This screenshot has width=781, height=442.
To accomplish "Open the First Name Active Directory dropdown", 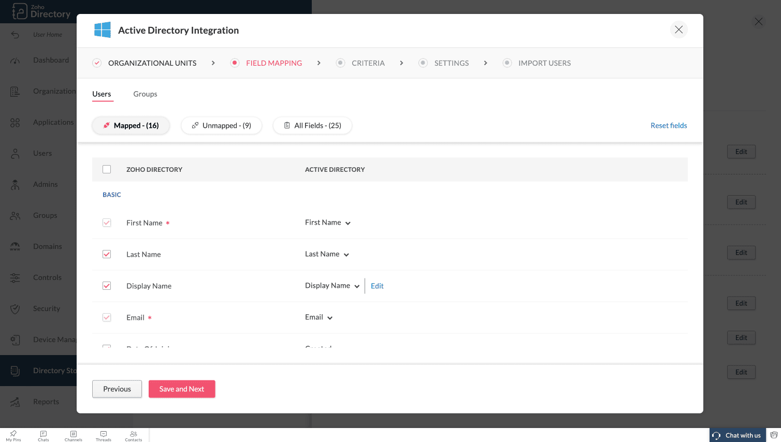I will pos(328,223).
